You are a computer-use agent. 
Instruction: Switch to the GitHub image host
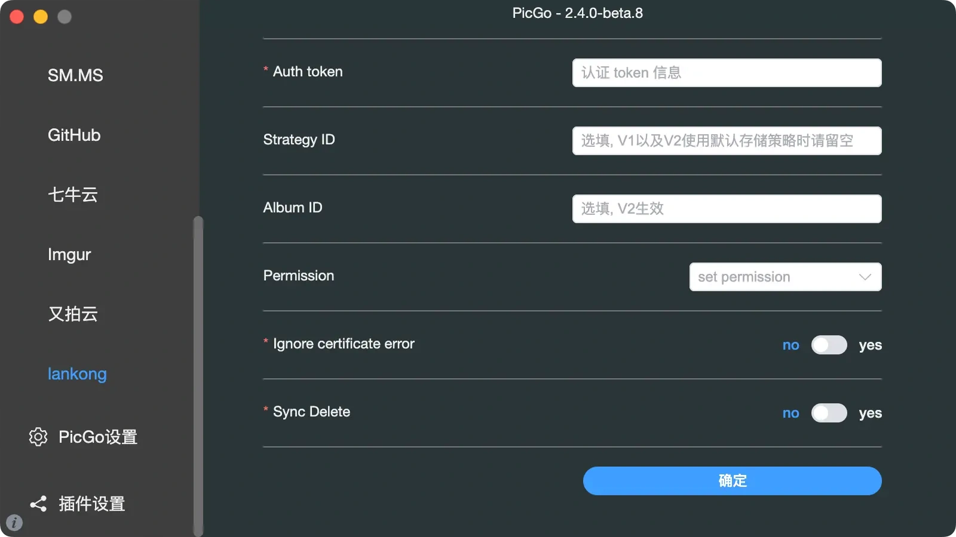tap(74, 135)
